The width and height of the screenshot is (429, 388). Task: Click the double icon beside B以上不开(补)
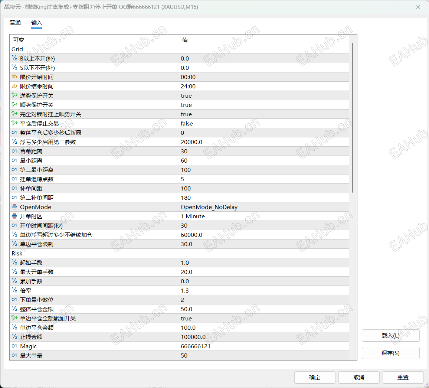[x=14, y=58]
